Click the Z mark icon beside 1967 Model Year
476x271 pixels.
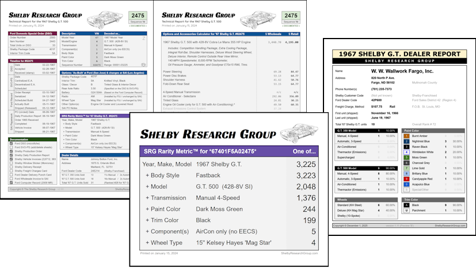point(143,38)
